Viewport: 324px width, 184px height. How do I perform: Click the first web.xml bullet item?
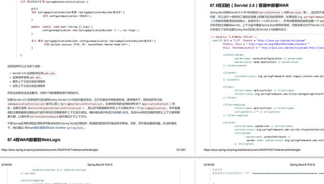[x=34, y=73]
